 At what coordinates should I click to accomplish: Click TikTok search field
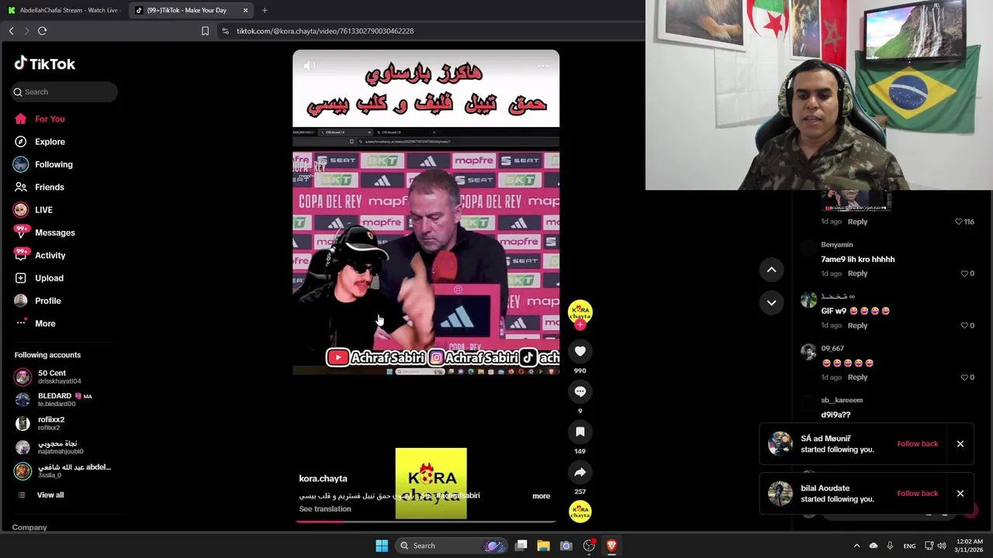point(64,91)
